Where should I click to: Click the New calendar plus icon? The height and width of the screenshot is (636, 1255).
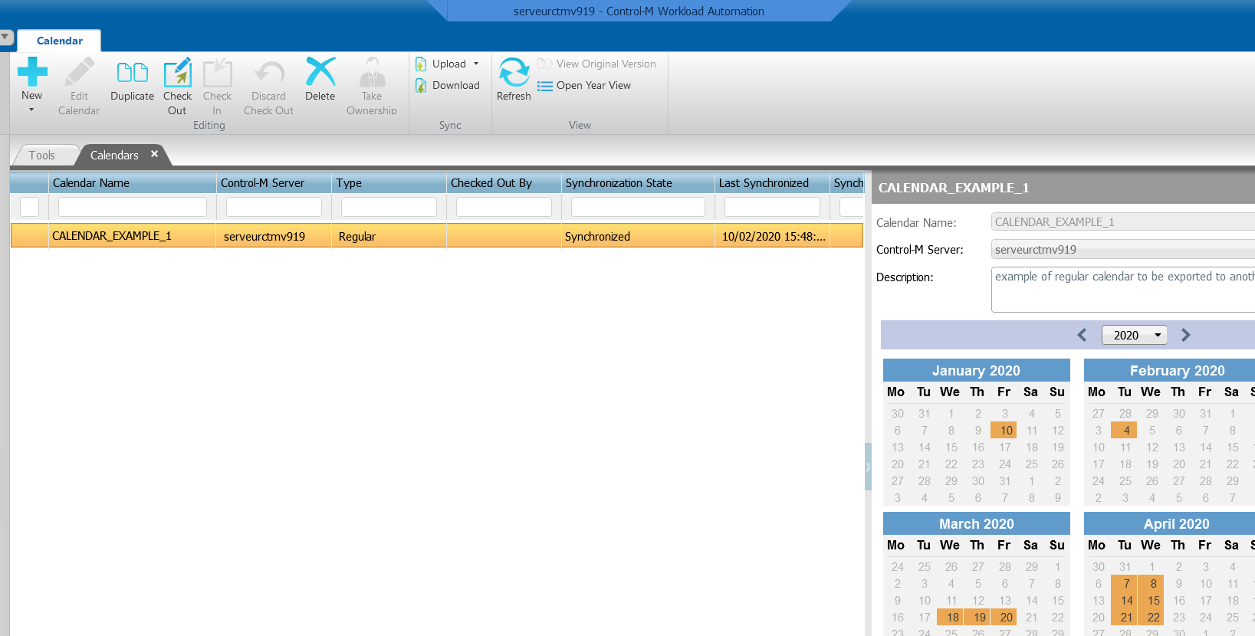32,72
